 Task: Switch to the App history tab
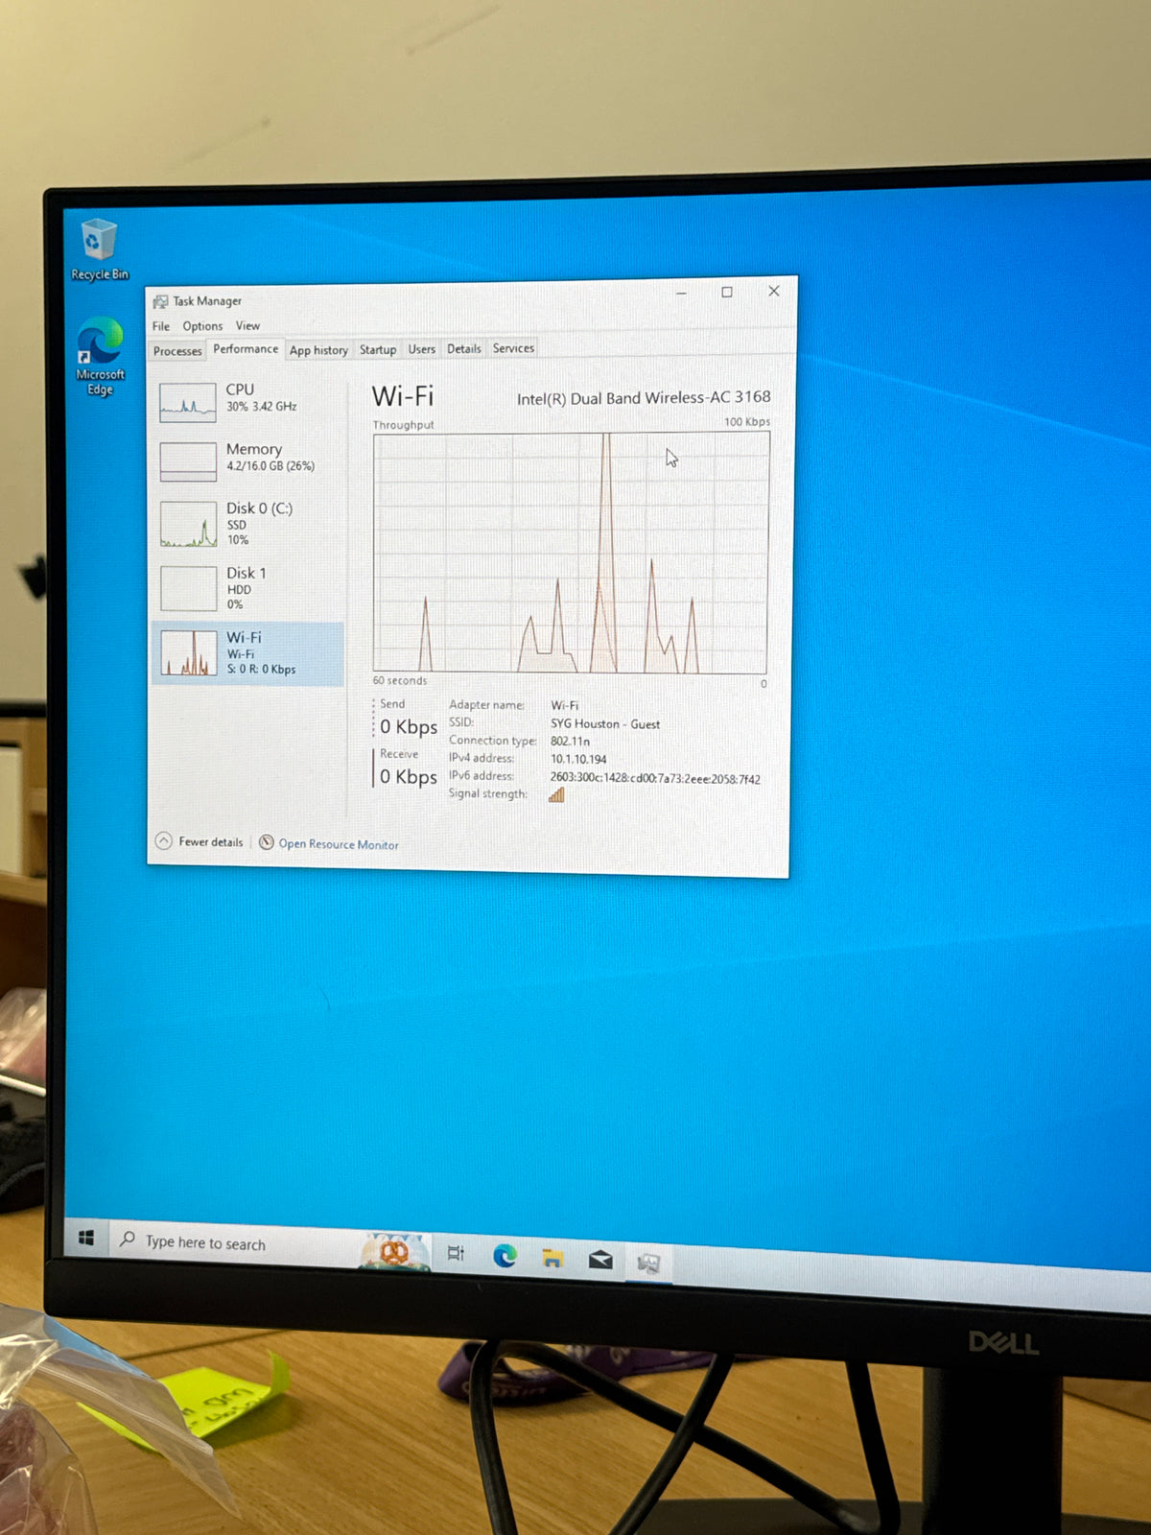point(318,350)
